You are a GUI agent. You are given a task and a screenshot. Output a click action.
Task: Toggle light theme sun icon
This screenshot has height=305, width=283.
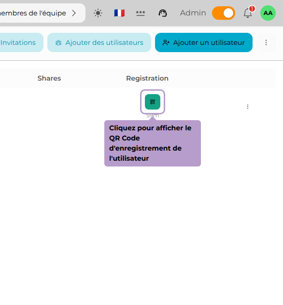[98, 13]
